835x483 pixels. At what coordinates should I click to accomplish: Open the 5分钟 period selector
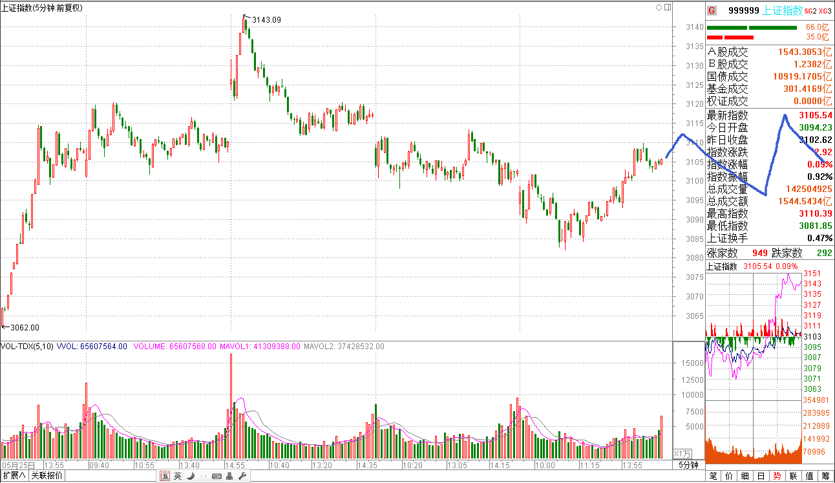click(x=688, y=465)
